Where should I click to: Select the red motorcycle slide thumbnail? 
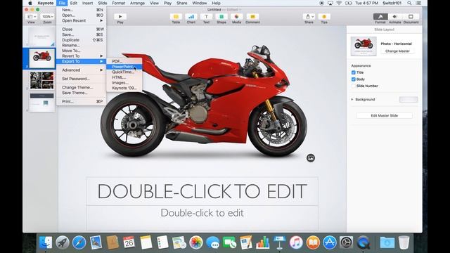[42, 58]
